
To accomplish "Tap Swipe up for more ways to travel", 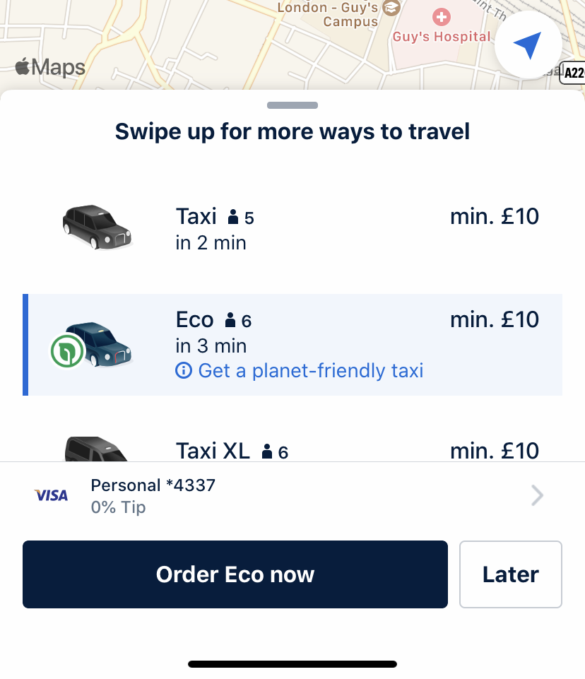I will (292, 131).
